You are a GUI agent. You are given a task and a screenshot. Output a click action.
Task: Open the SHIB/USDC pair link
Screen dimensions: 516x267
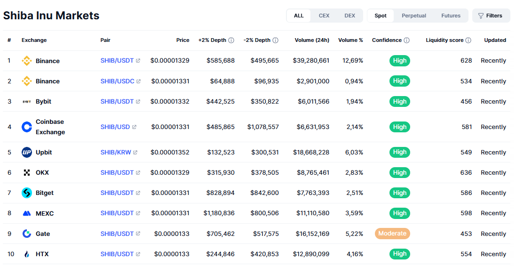[117, 81]
